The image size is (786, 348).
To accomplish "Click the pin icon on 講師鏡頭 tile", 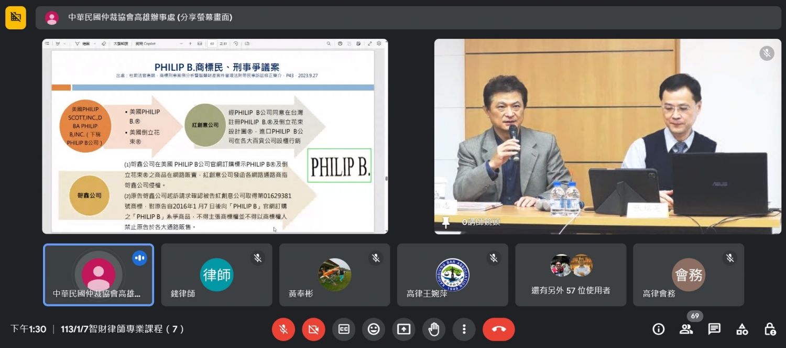I will tap(446, 222).
